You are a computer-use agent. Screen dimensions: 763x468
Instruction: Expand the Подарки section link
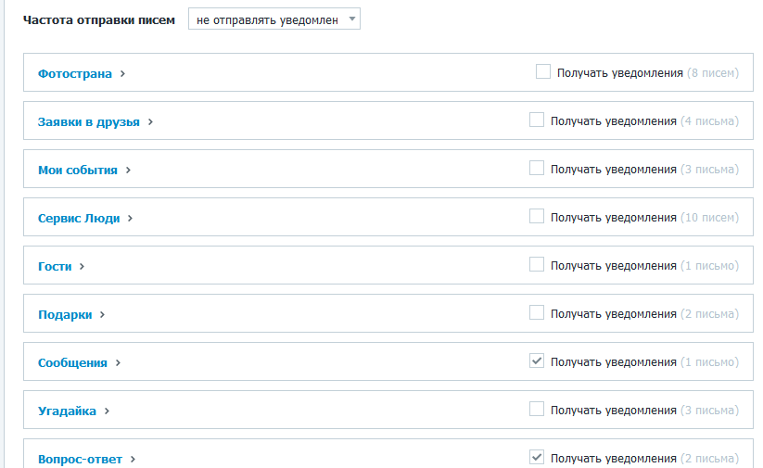click(x=65, y=314)
